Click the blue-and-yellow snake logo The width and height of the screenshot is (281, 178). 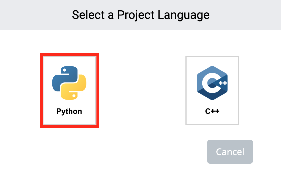point(69,82)
